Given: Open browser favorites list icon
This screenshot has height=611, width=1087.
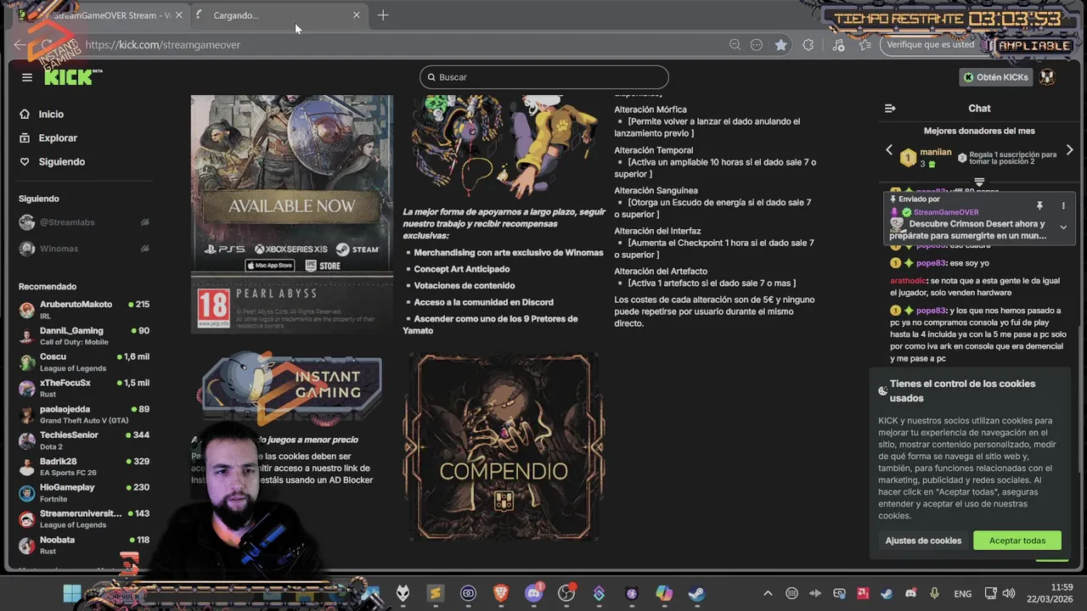Looking at the screenshot, I should click(x=864, y=45).
